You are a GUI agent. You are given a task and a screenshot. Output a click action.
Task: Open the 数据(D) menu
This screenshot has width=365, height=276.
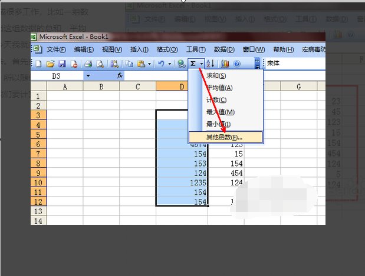coord(224,49)
